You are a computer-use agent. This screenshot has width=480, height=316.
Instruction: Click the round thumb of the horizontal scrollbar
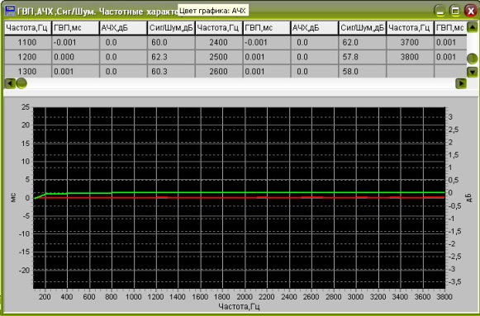21,83
